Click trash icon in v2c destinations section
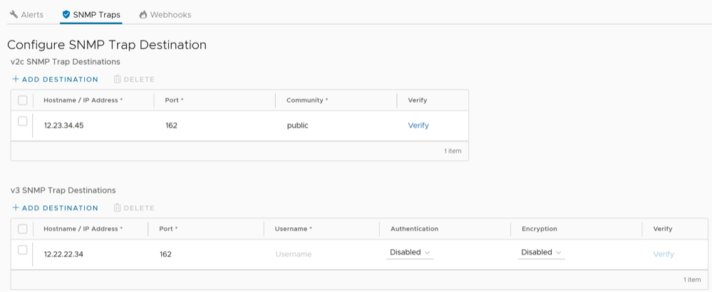The height and width of the screenshot is (292, 712). point(118,79)
